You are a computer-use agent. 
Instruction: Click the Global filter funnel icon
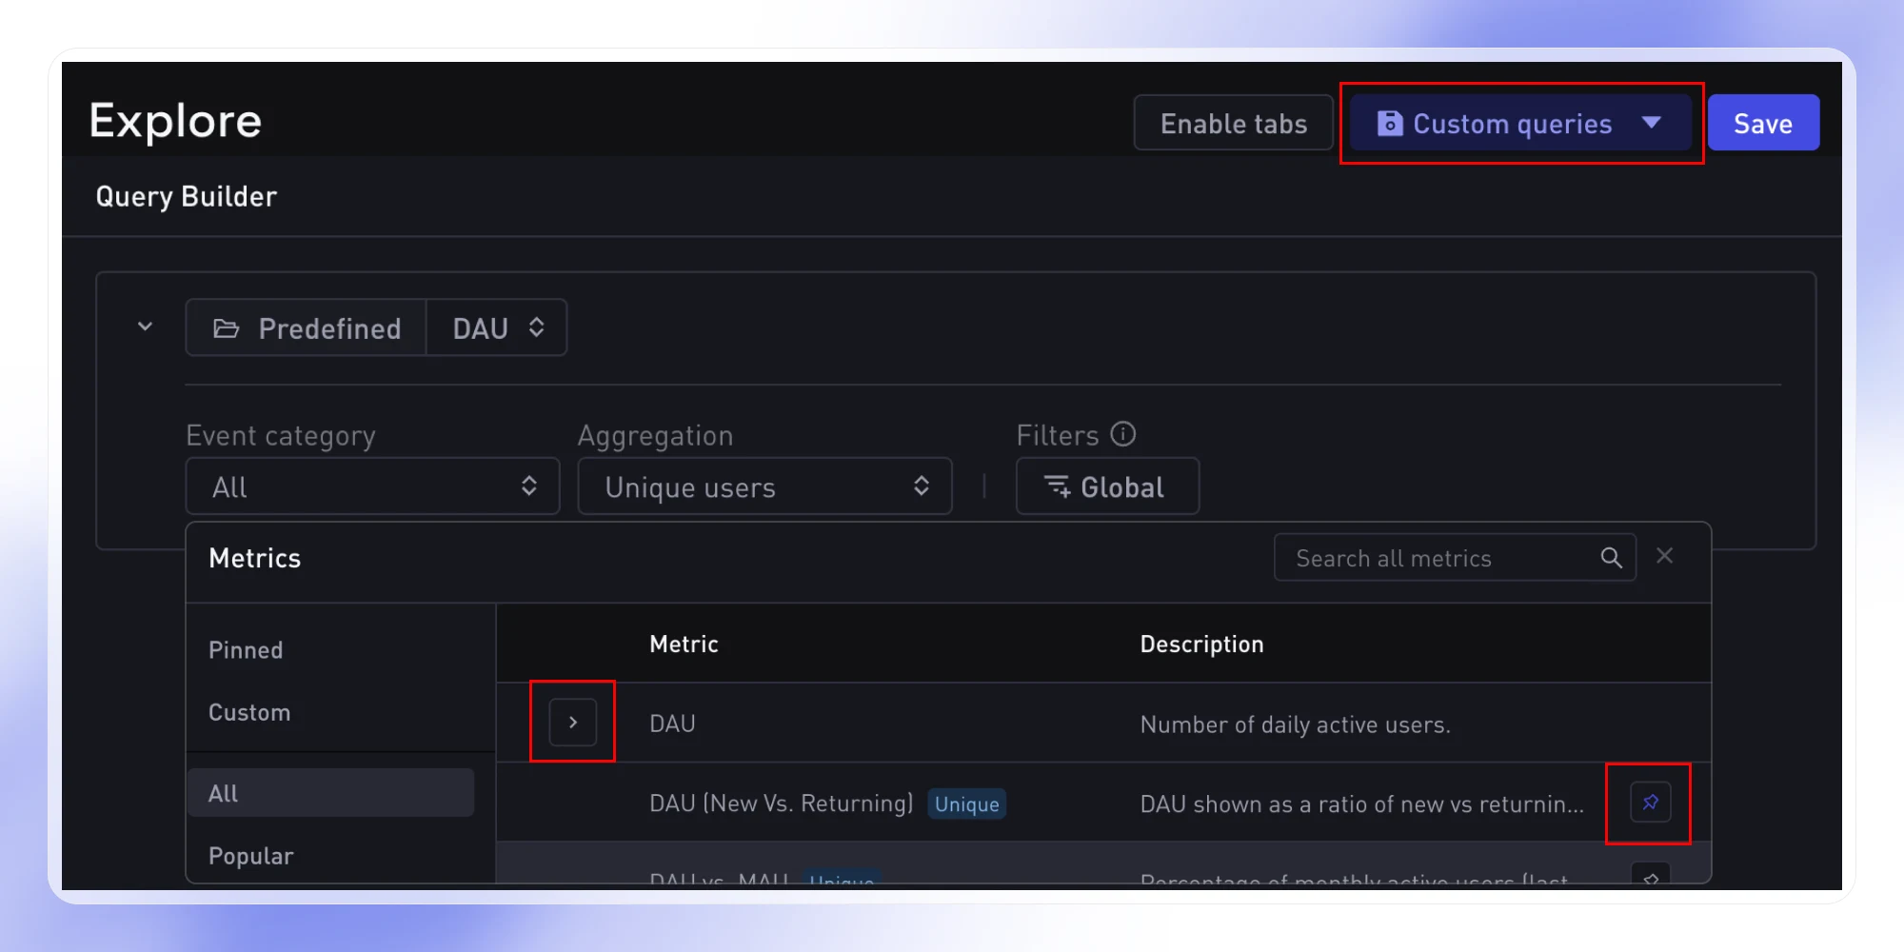click(x=1057, y=486)
